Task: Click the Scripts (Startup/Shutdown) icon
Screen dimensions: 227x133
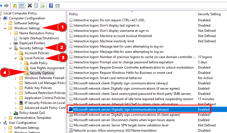Action: pos(16,38)
